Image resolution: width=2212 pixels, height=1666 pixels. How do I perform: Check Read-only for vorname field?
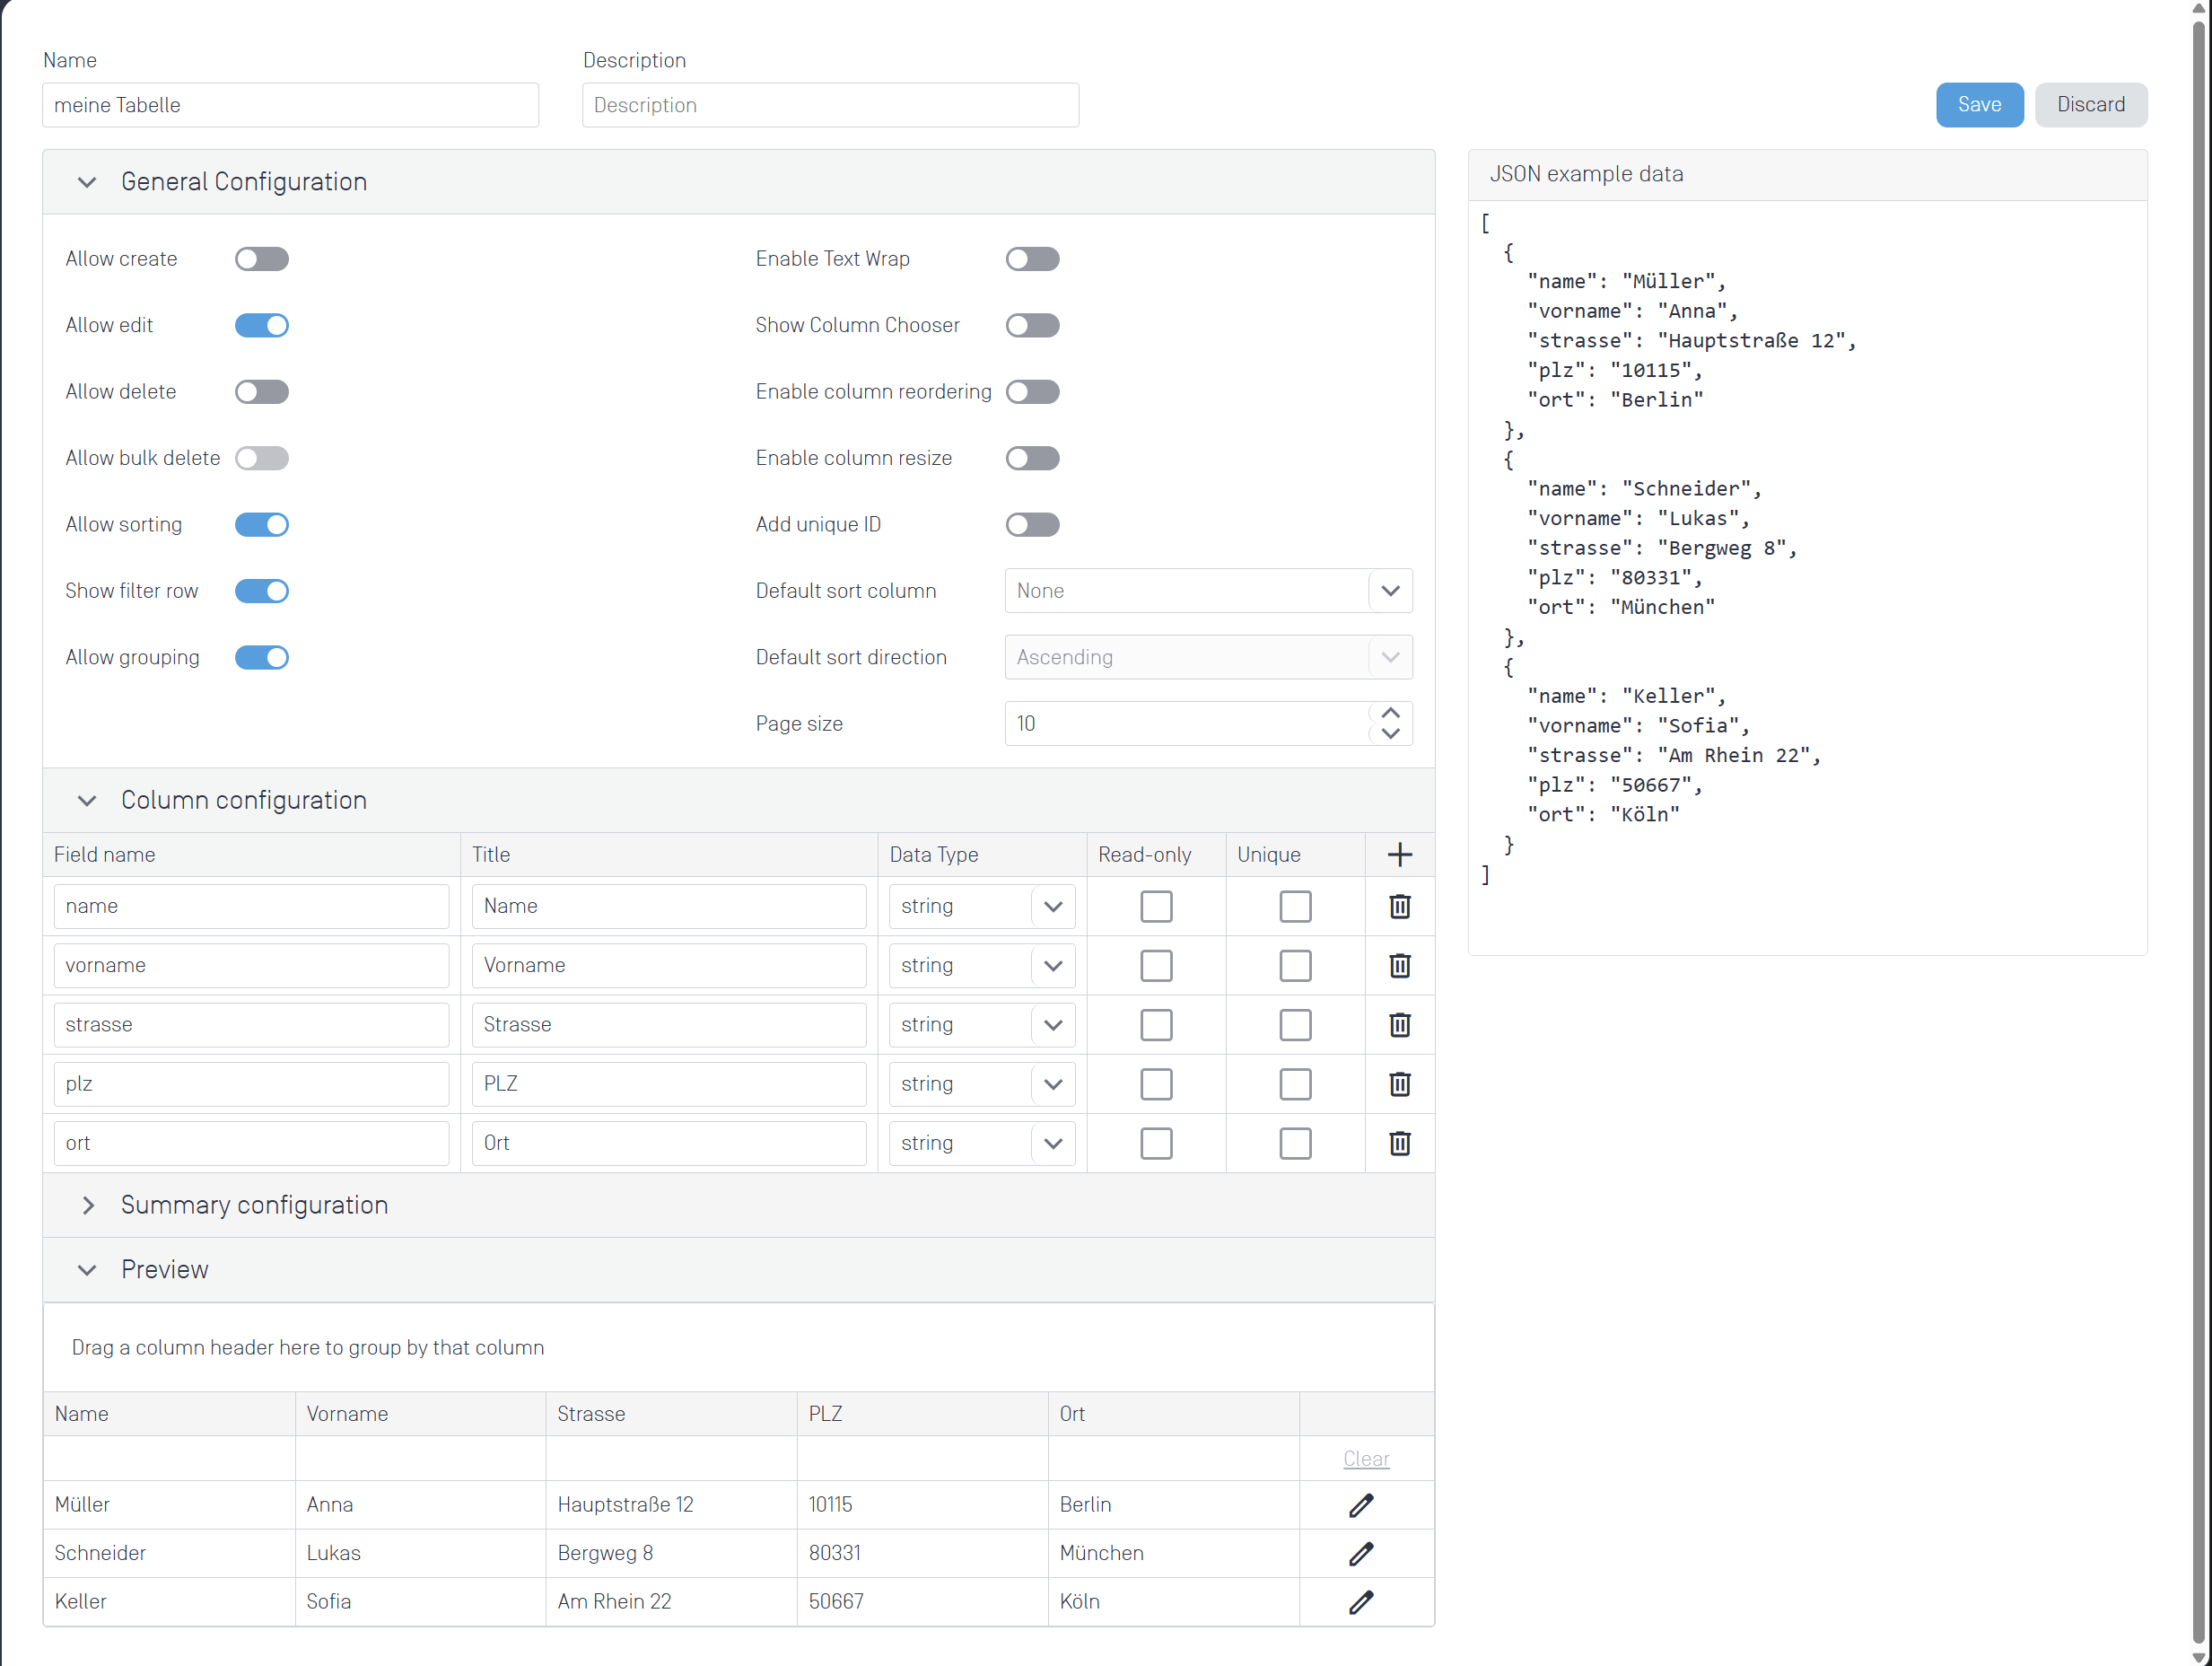pos(1156,965)
